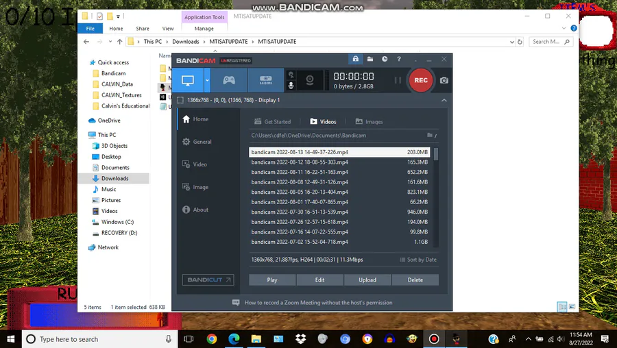Select bandicam 2022-08-13 14-49-37-226.mp4
This screenshot has width=617, height=348.
(339, 152)
